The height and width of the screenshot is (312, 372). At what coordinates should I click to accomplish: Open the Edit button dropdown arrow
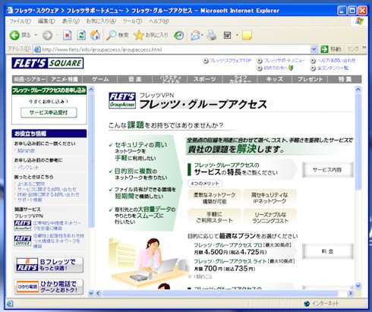click(x=237, y=35)
